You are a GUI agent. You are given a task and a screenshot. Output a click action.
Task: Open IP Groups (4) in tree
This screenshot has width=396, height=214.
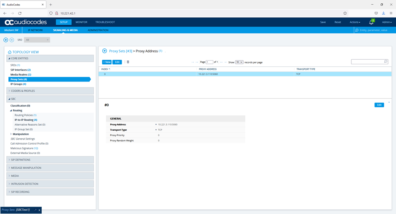[x=18, y=84]
